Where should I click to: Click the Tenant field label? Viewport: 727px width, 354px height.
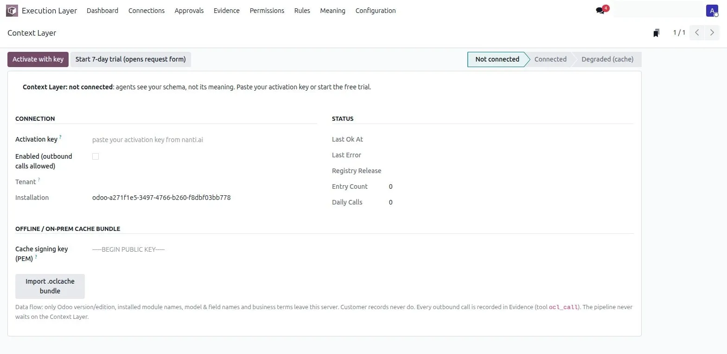[26, 182]
